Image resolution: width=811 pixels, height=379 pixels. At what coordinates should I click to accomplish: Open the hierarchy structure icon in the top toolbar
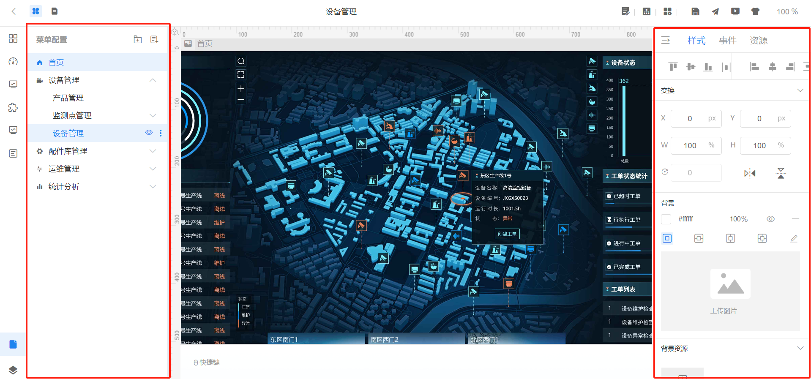click(x=647, y=11)
